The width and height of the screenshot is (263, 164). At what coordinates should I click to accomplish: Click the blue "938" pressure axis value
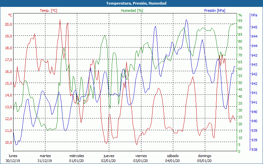(x=254, y=150)
